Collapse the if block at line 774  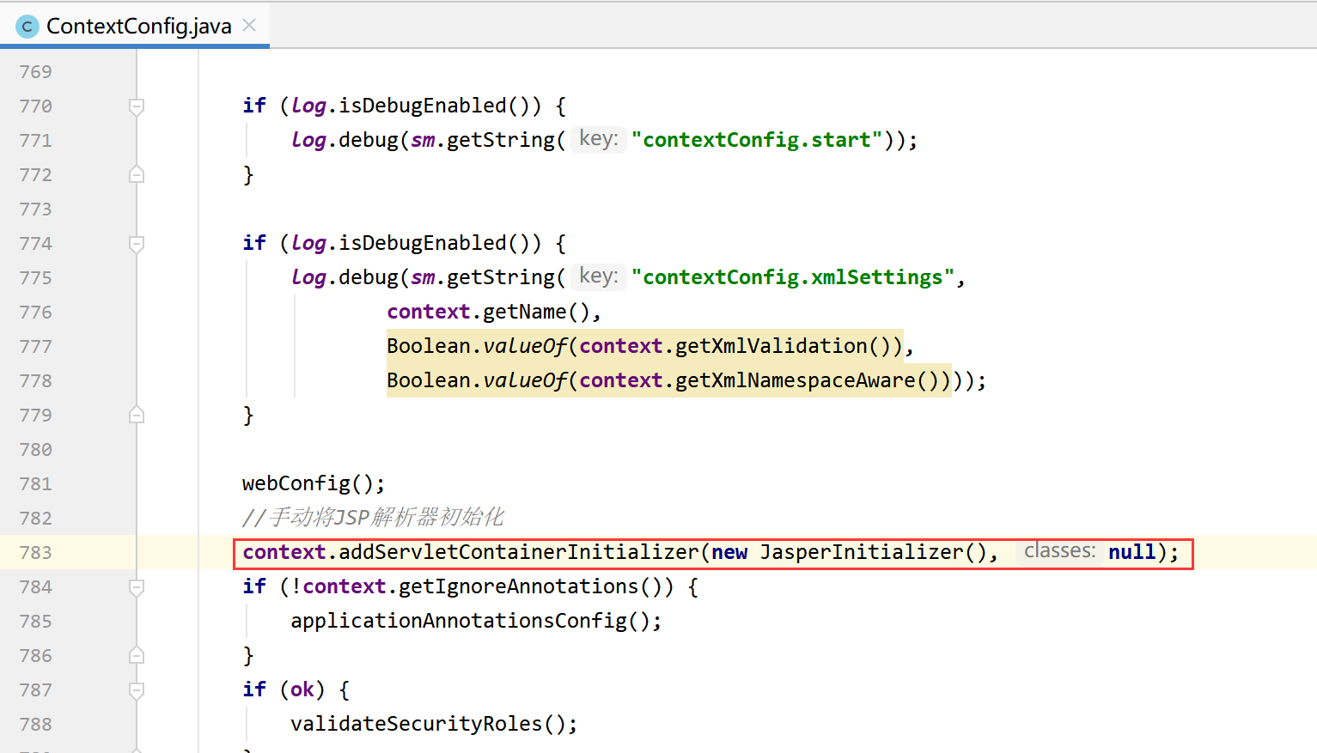pyautogui.click(x=137, y=244)
